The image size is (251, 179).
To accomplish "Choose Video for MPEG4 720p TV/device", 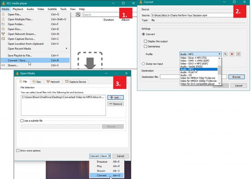I will (199, 78).
